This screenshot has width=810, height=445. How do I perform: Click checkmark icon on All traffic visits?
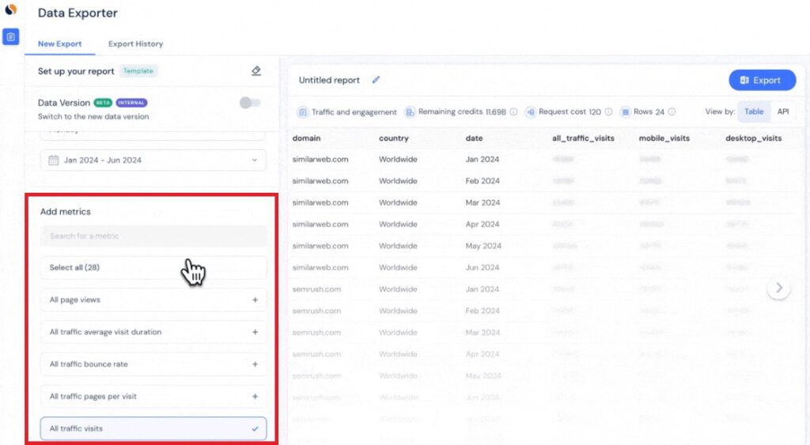tap(255, 428)
